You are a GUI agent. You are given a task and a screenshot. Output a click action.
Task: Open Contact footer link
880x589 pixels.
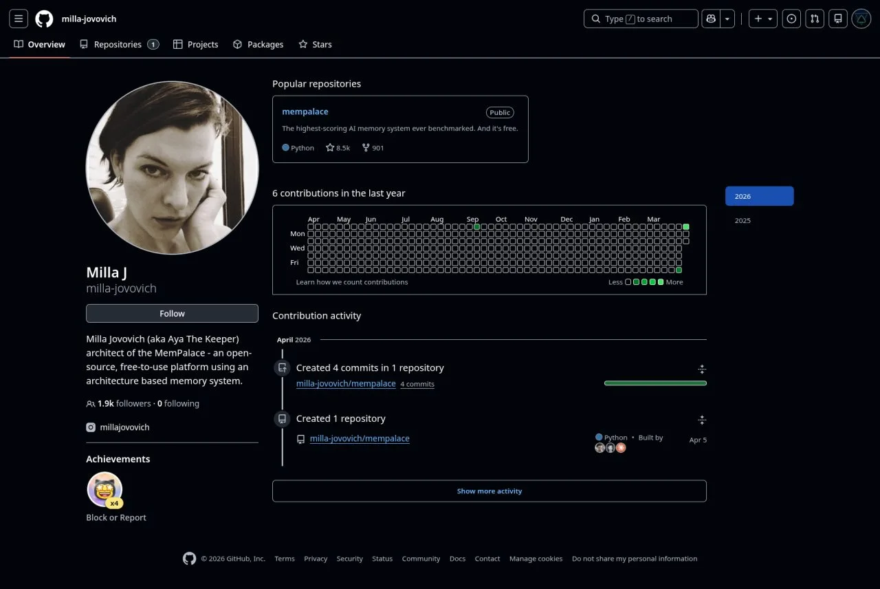pos(487,559)
